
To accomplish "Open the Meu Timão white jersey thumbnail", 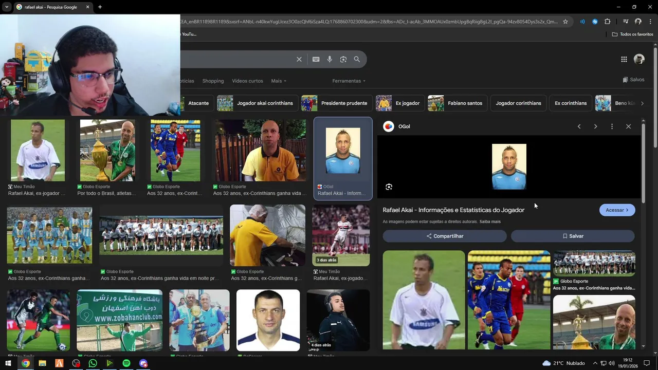I will (x=38, y=150).
